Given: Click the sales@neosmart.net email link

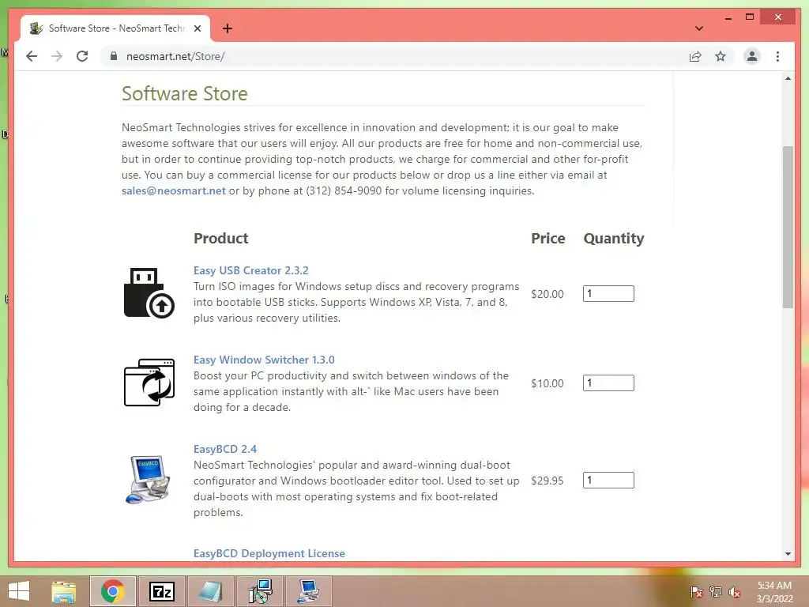Looking at the screenshot, I should [173, 190].
